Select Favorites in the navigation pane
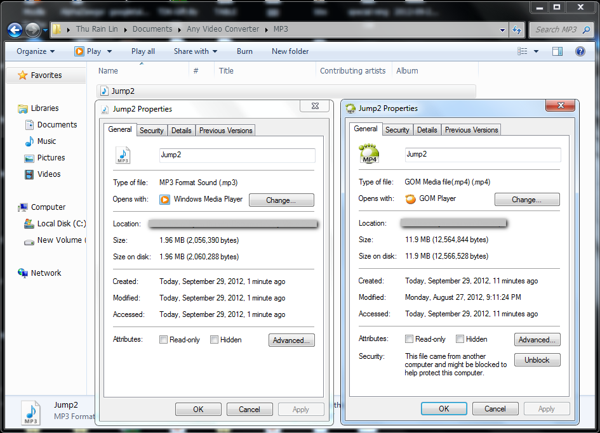The width and height of the screenshot is (600, 433). click(x=46, y=75)
